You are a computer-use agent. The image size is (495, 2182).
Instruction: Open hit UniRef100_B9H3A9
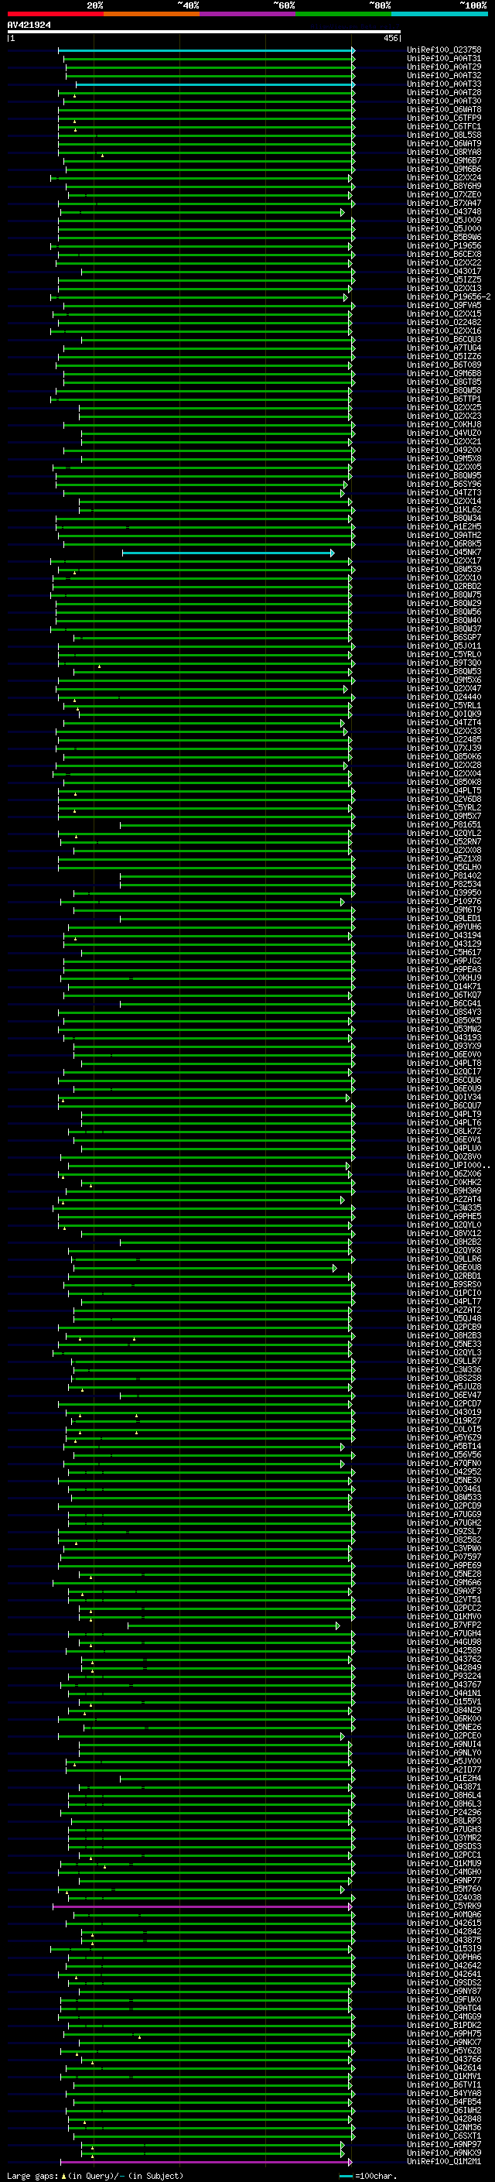pos(444,1190)
